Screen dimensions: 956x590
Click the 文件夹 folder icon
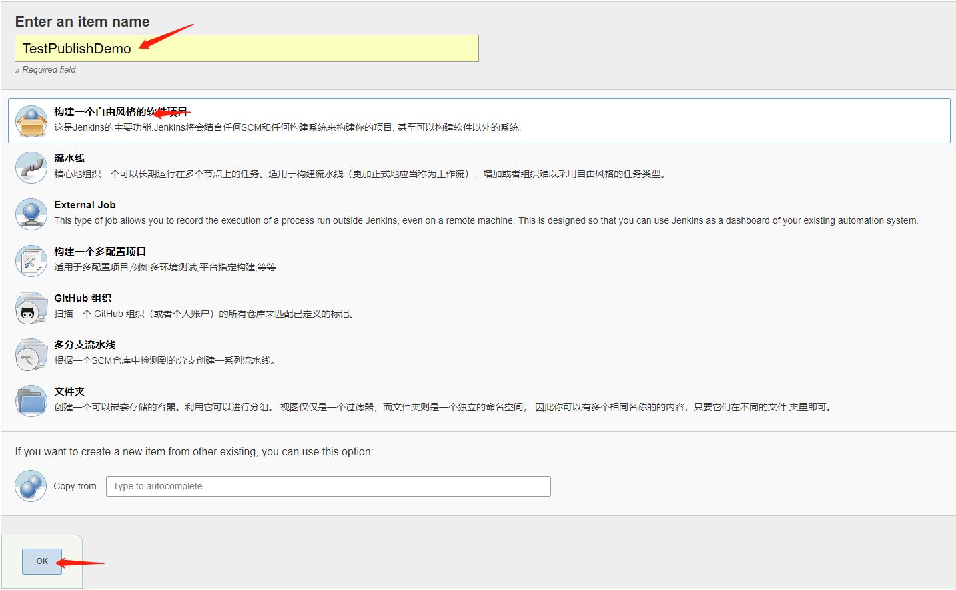[x=31, y=401]
